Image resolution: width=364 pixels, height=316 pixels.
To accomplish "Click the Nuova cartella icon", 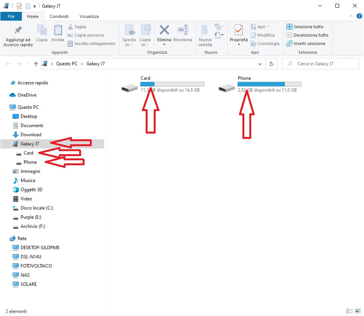I will point(205,30).
